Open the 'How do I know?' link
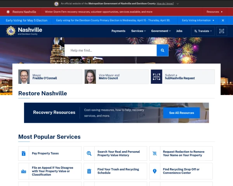 coord(165,3)
